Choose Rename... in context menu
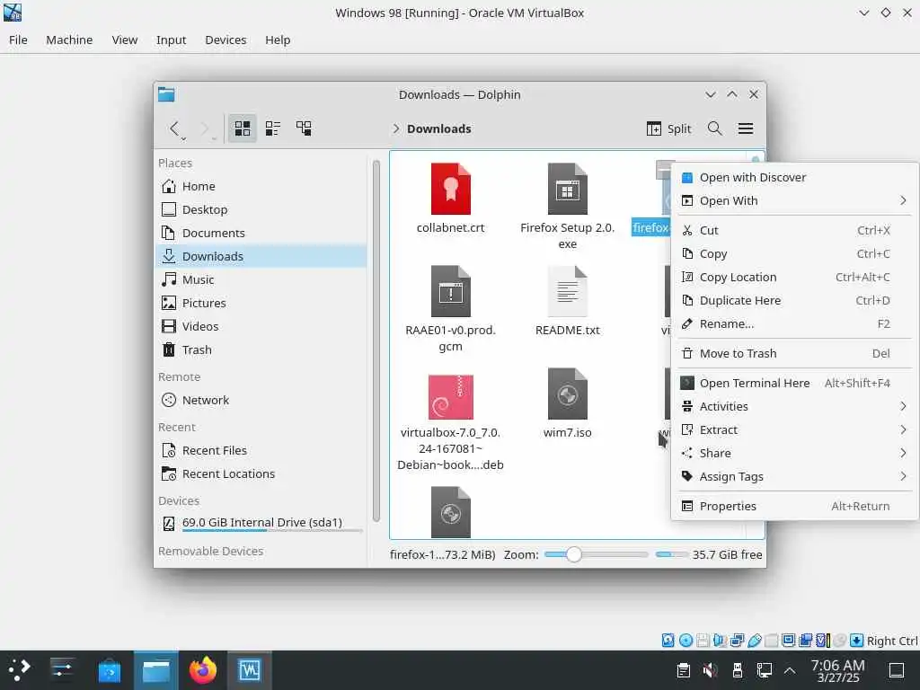The width and height of the screenshot is (920, 690). click(794, 323)
